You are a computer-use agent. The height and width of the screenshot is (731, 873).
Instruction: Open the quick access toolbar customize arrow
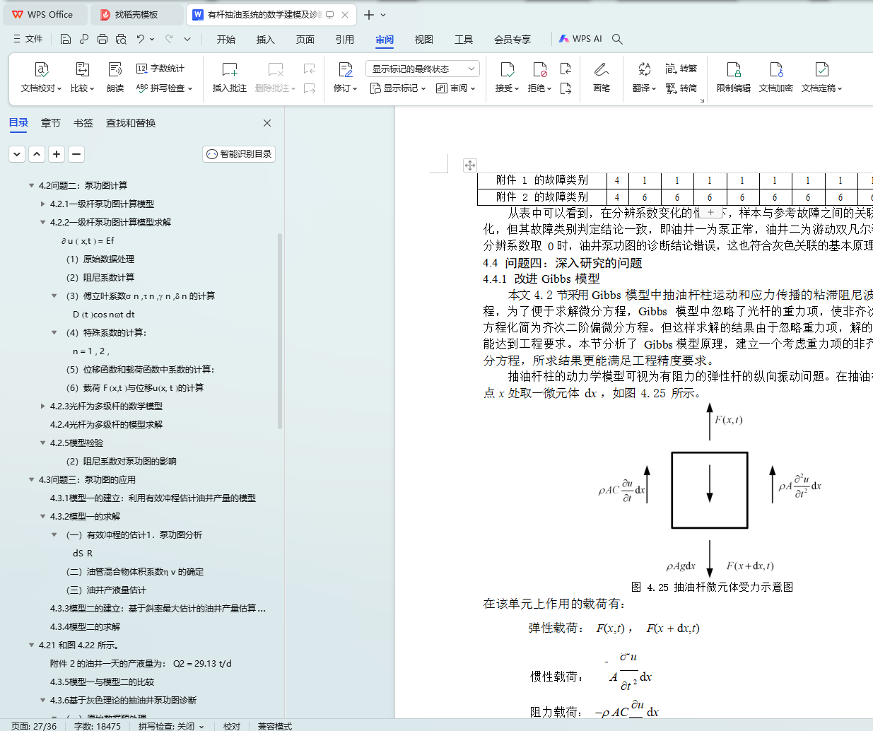click(187, 39)
